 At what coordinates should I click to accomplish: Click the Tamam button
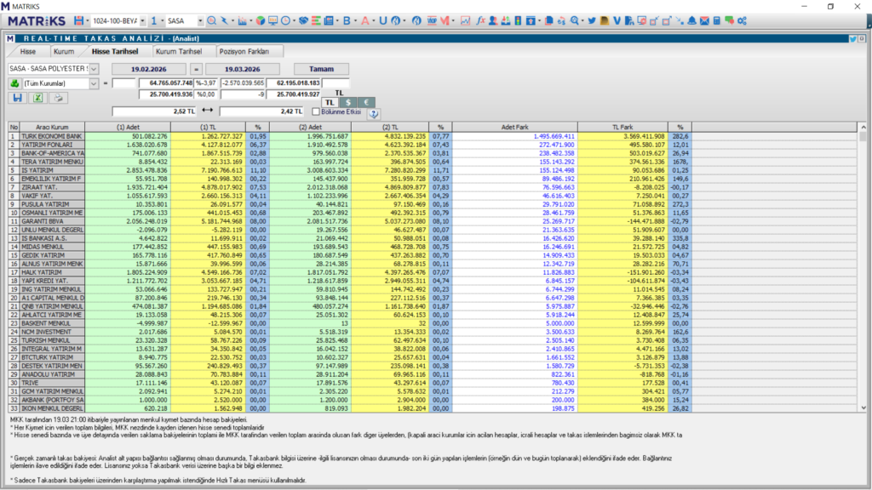(x=321, y=69)
